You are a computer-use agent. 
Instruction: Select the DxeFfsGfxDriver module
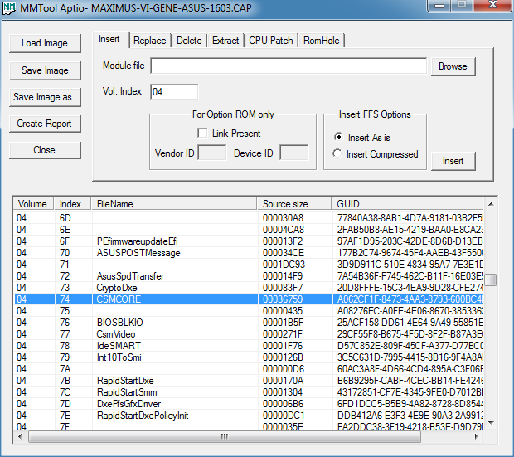click(250, 404)
